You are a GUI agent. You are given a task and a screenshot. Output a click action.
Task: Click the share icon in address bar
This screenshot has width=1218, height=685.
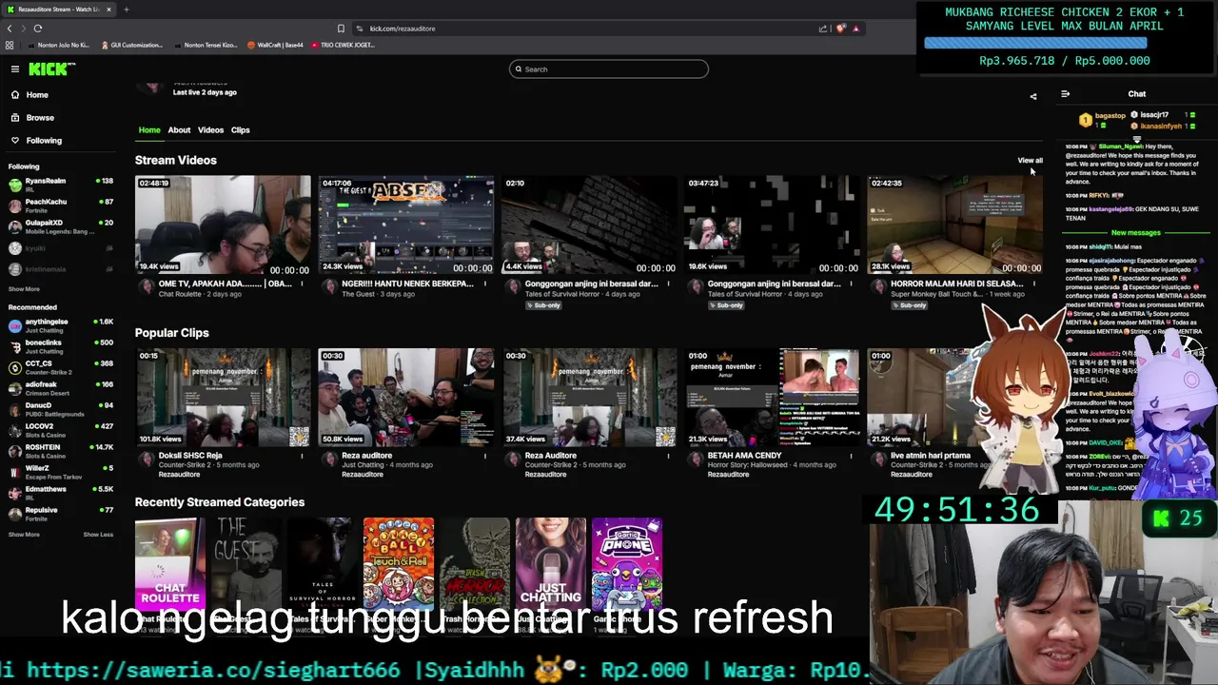pyautogui.click(x=823, y=29)
